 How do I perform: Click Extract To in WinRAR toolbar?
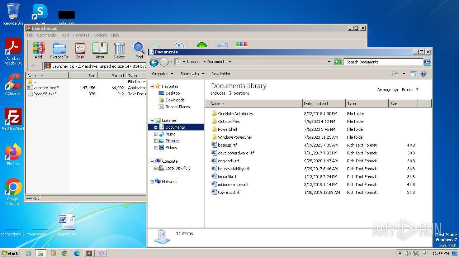pos(59,50)
